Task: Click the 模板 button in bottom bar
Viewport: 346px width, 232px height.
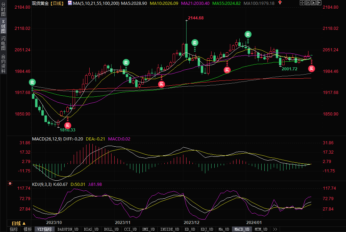Action: [x=28, y=229]
